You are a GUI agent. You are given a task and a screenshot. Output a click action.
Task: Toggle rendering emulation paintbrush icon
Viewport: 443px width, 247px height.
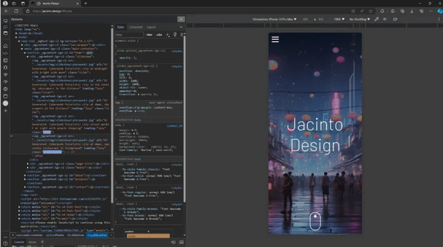(x=175, y=35)
